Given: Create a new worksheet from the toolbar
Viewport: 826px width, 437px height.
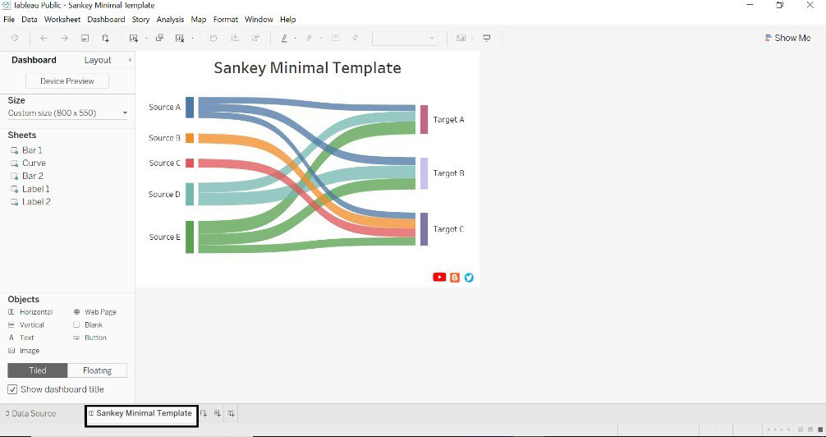Looking at the screenshot, I should (133, 38).
